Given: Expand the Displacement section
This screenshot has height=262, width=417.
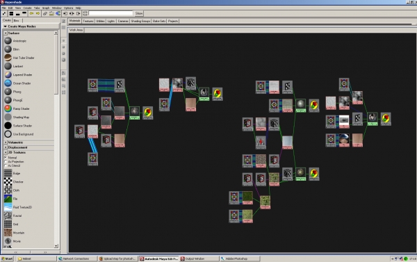Looking at the screenshot, I should (6, 147).
